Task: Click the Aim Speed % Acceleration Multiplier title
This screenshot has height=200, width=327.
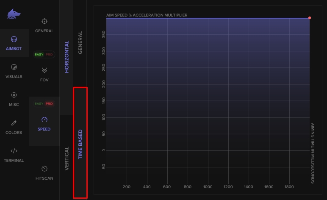Action: pos(147,15)
